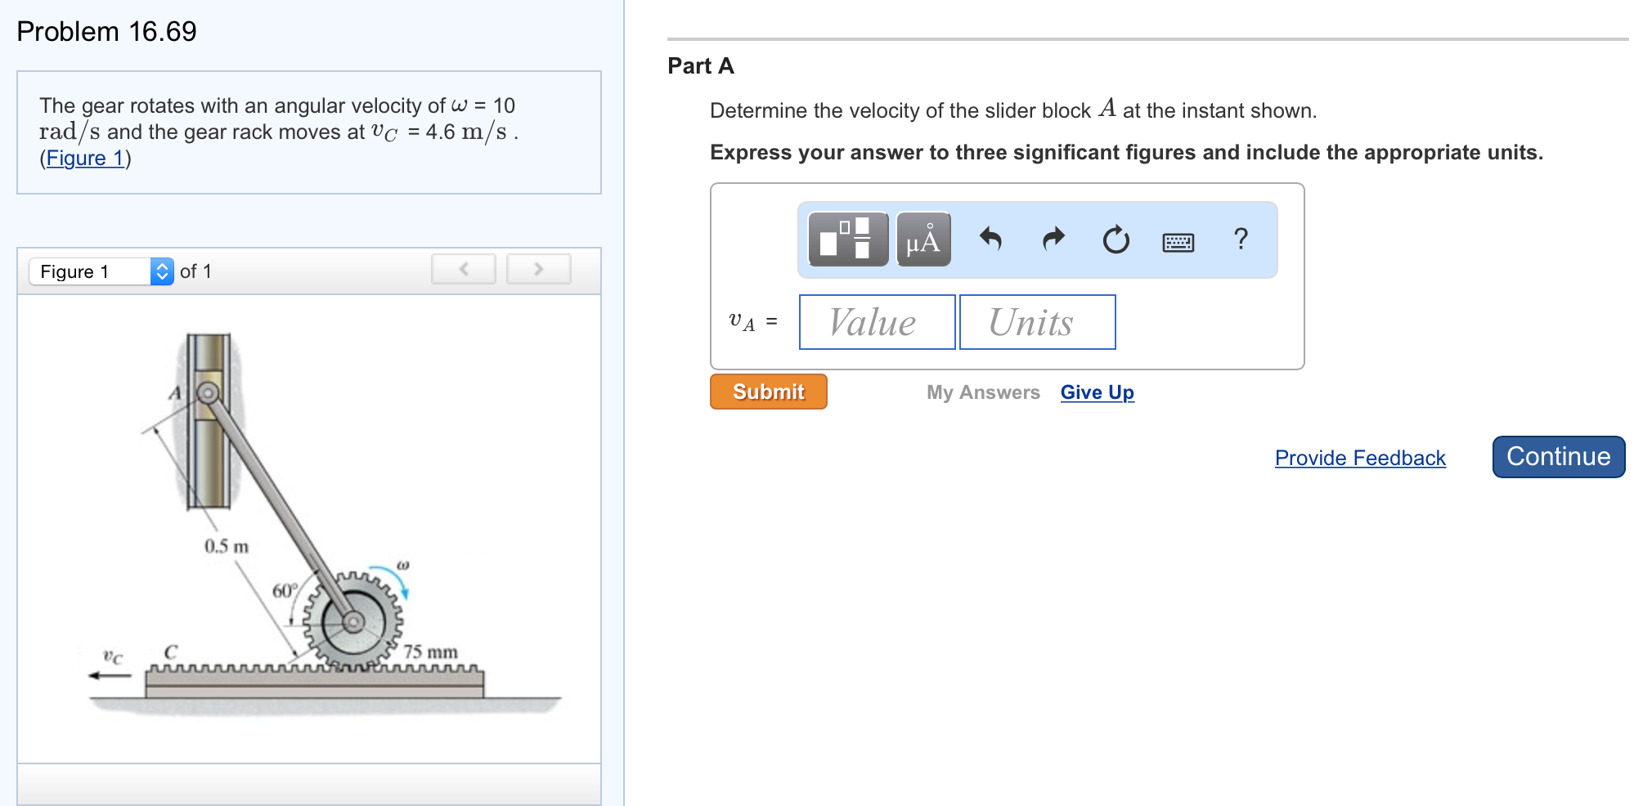Undo the last answer entry
Image resolution: width=1634 pixels, height=806 pixels.
coord(990,239)
